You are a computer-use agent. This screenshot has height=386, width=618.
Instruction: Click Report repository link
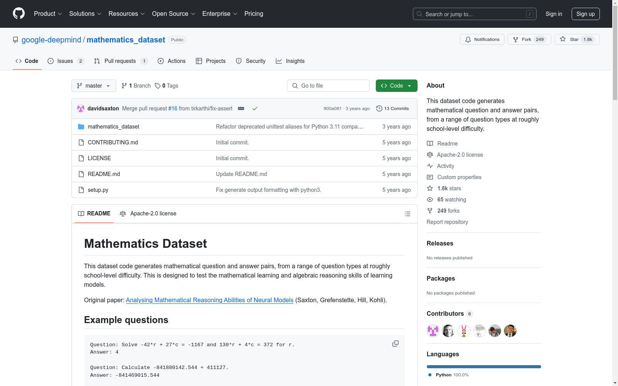click(447, 222)
